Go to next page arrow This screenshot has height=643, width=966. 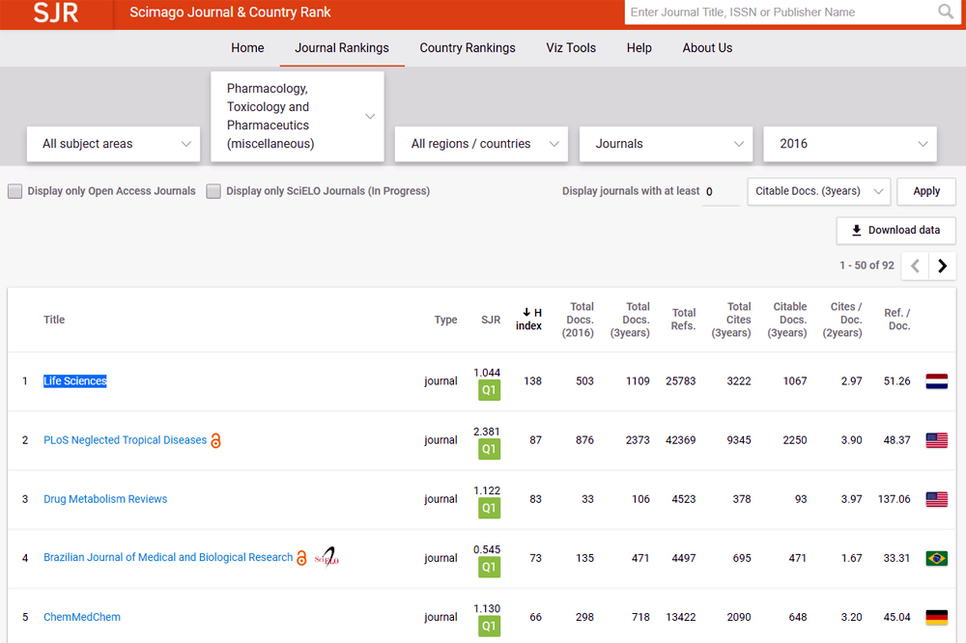click(942, 266)
